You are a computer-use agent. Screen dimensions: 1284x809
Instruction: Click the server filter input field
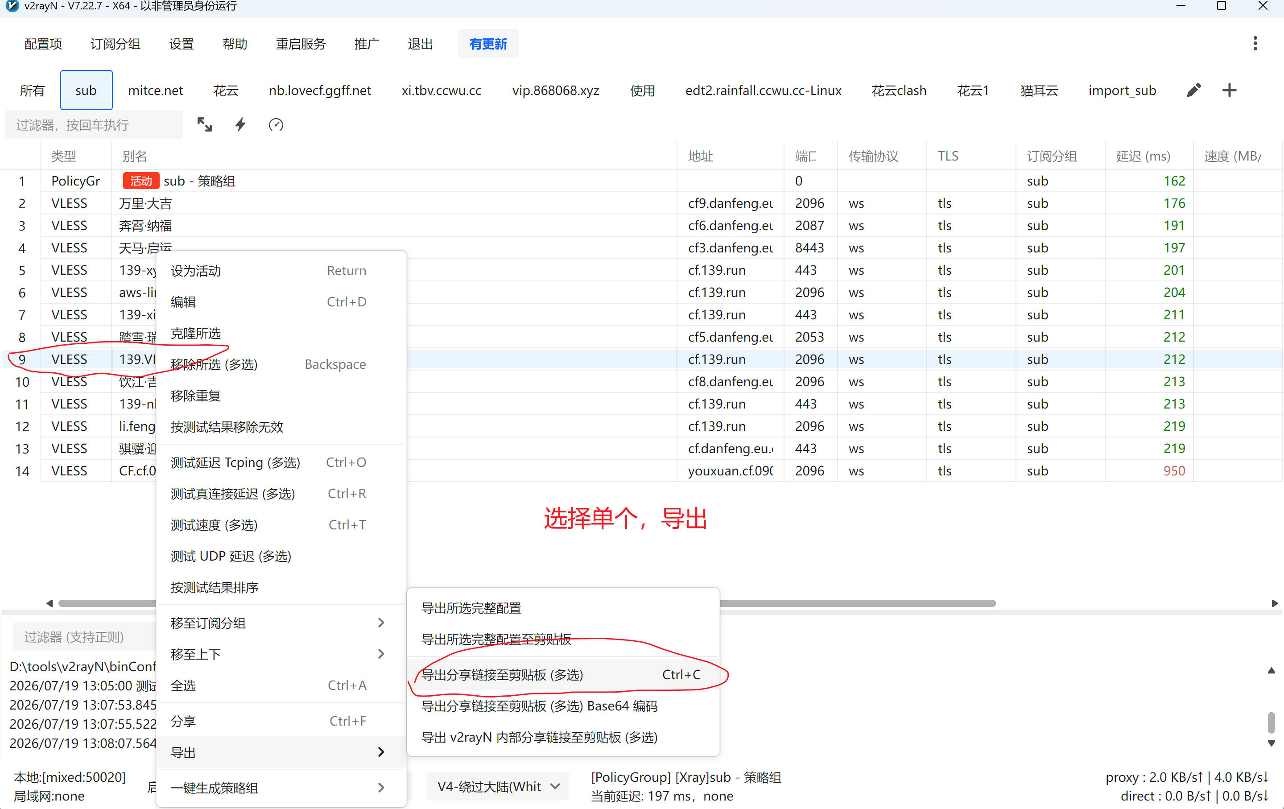94,125
